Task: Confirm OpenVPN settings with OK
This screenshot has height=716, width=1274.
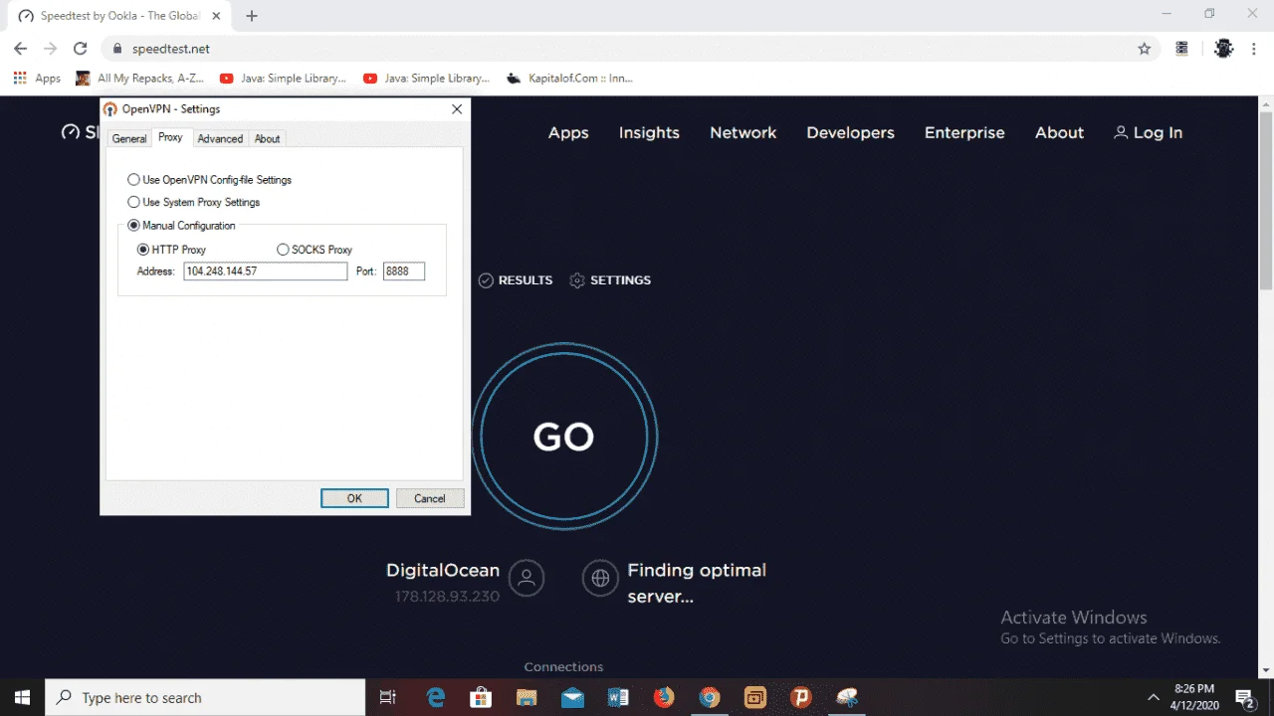Action: (354, 498)
